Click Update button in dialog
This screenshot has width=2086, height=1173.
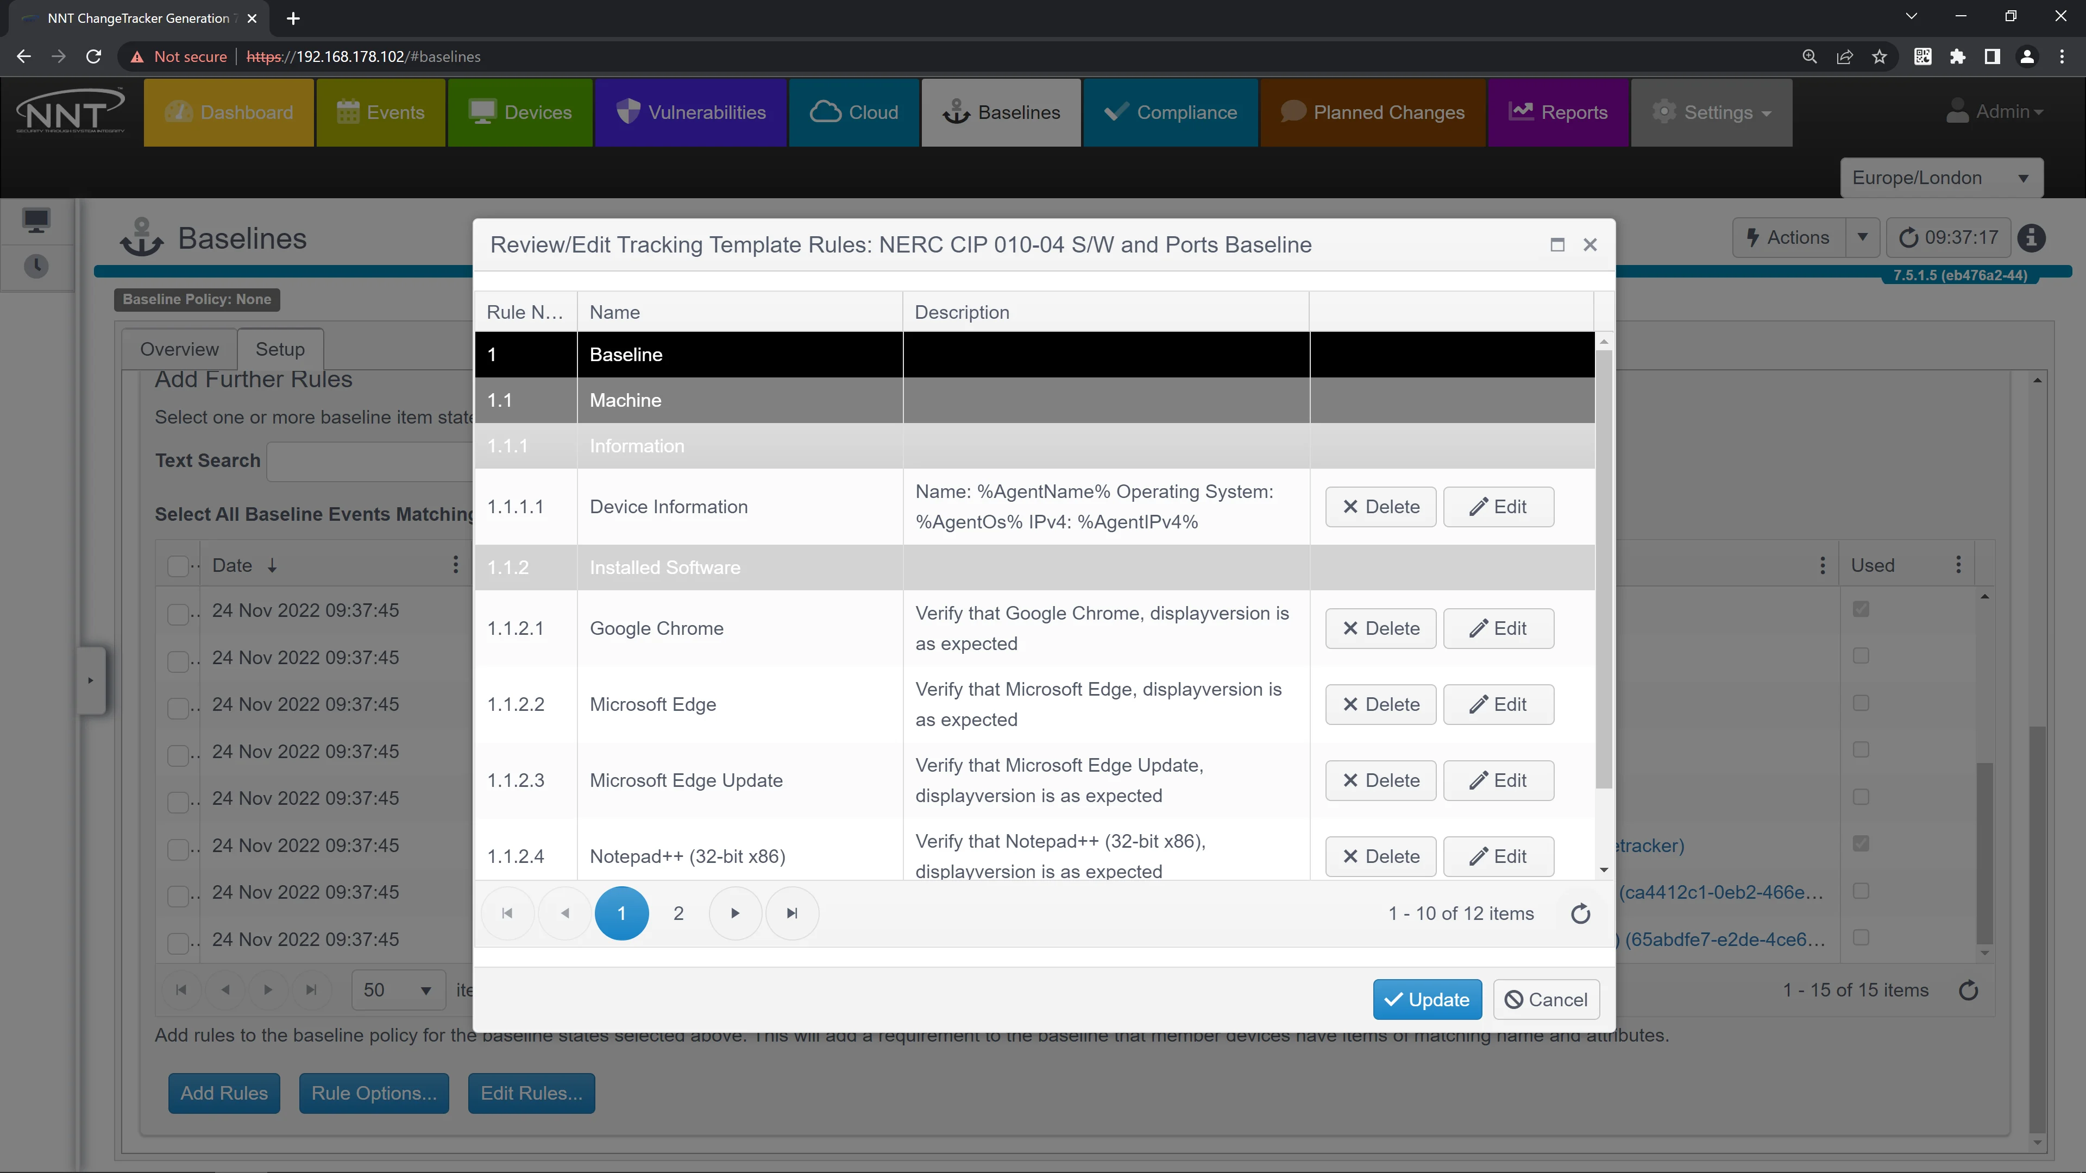coord(1427,1000)
